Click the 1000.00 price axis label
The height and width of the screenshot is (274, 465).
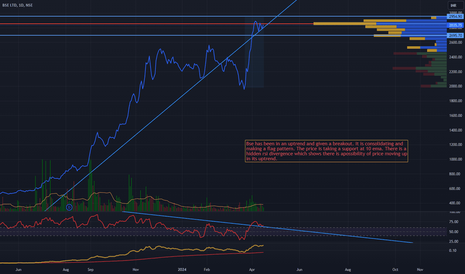click(456, 159)
